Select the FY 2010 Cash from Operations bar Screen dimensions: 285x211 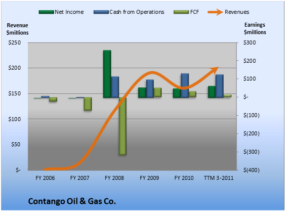tap(185, 85)
